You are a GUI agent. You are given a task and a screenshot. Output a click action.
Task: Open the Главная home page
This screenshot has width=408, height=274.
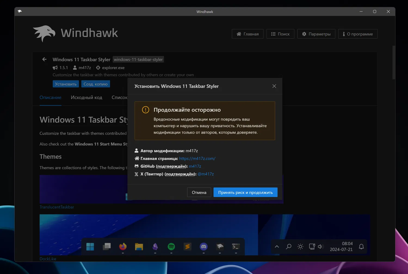click(248, 34)
